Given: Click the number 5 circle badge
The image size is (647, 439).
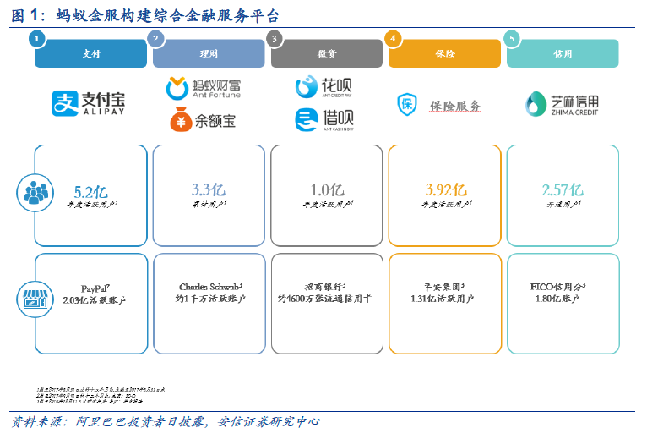Looking at the screenshot, I should tap(512, 39).
